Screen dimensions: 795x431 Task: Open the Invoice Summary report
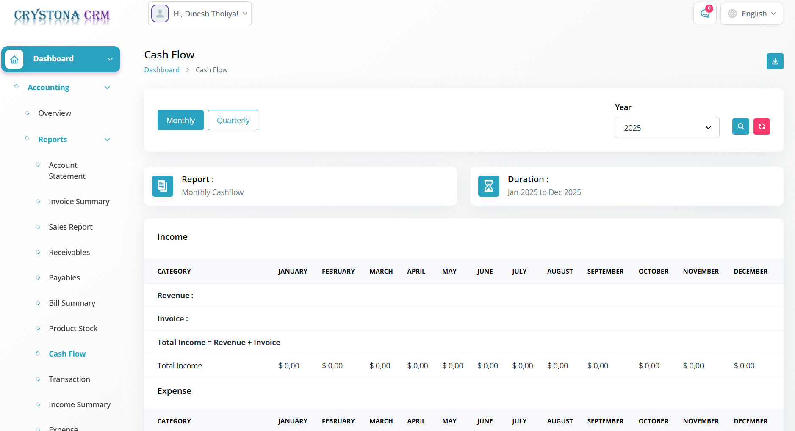click(x=79, y=202)
